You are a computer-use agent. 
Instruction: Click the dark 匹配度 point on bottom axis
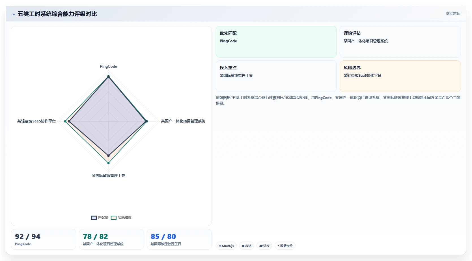tap(108, 155)
